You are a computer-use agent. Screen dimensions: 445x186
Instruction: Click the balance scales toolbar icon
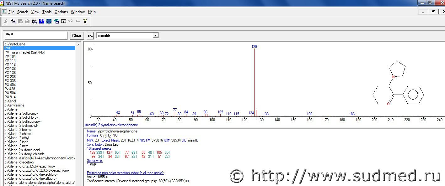tap(49, 21)
